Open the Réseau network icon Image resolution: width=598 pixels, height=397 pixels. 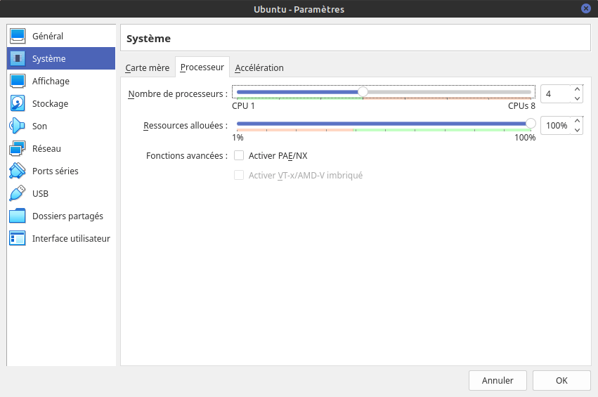(18, 148)
